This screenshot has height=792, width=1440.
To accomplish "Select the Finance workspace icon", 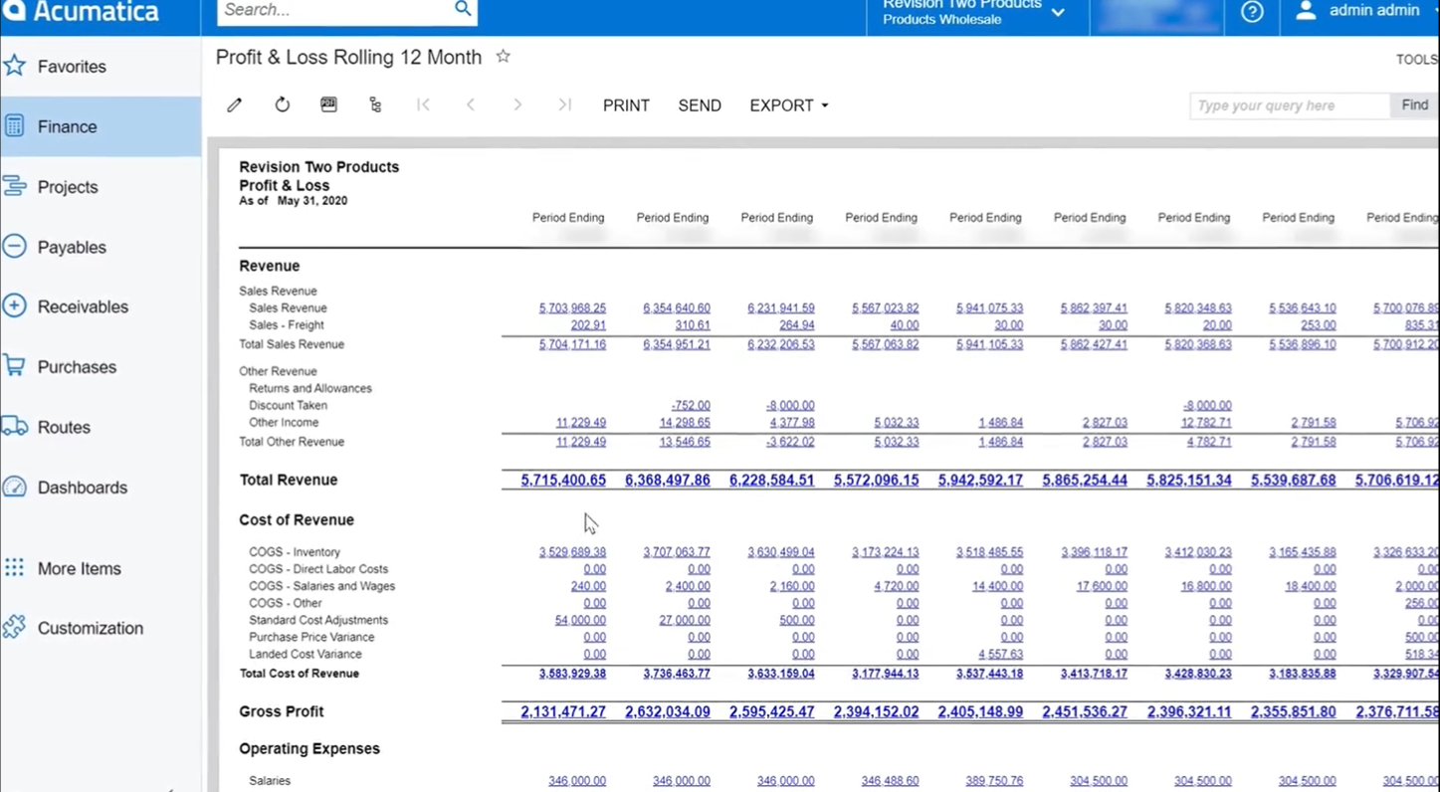I will [x=14, y=126].
